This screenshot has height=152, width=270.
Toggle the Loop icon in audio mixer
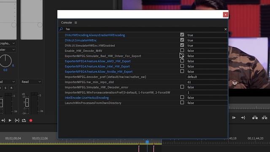tap(24, 120)
